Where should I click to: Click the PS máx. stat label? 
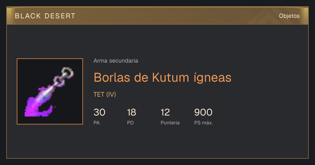pyautogui.click(x=203, y=123)
